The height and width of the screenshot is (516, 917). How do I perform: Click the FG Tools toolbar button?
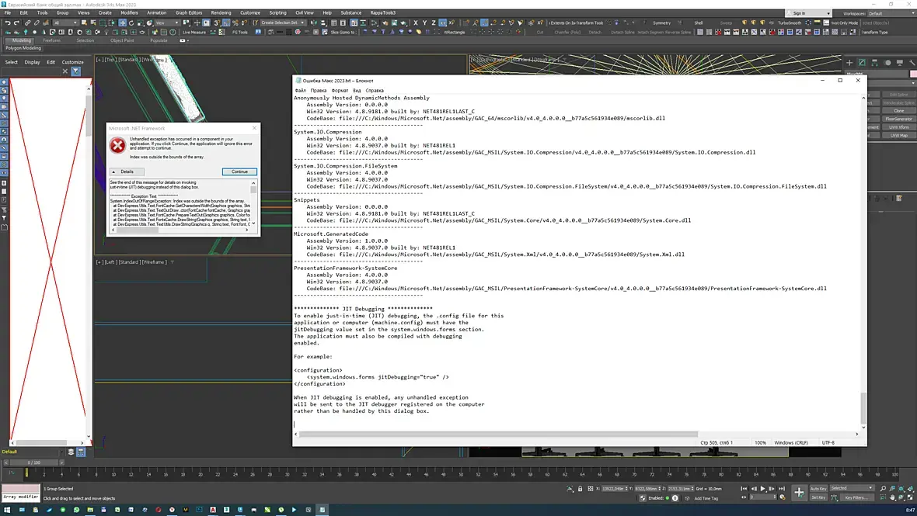(x=240, y=32)
